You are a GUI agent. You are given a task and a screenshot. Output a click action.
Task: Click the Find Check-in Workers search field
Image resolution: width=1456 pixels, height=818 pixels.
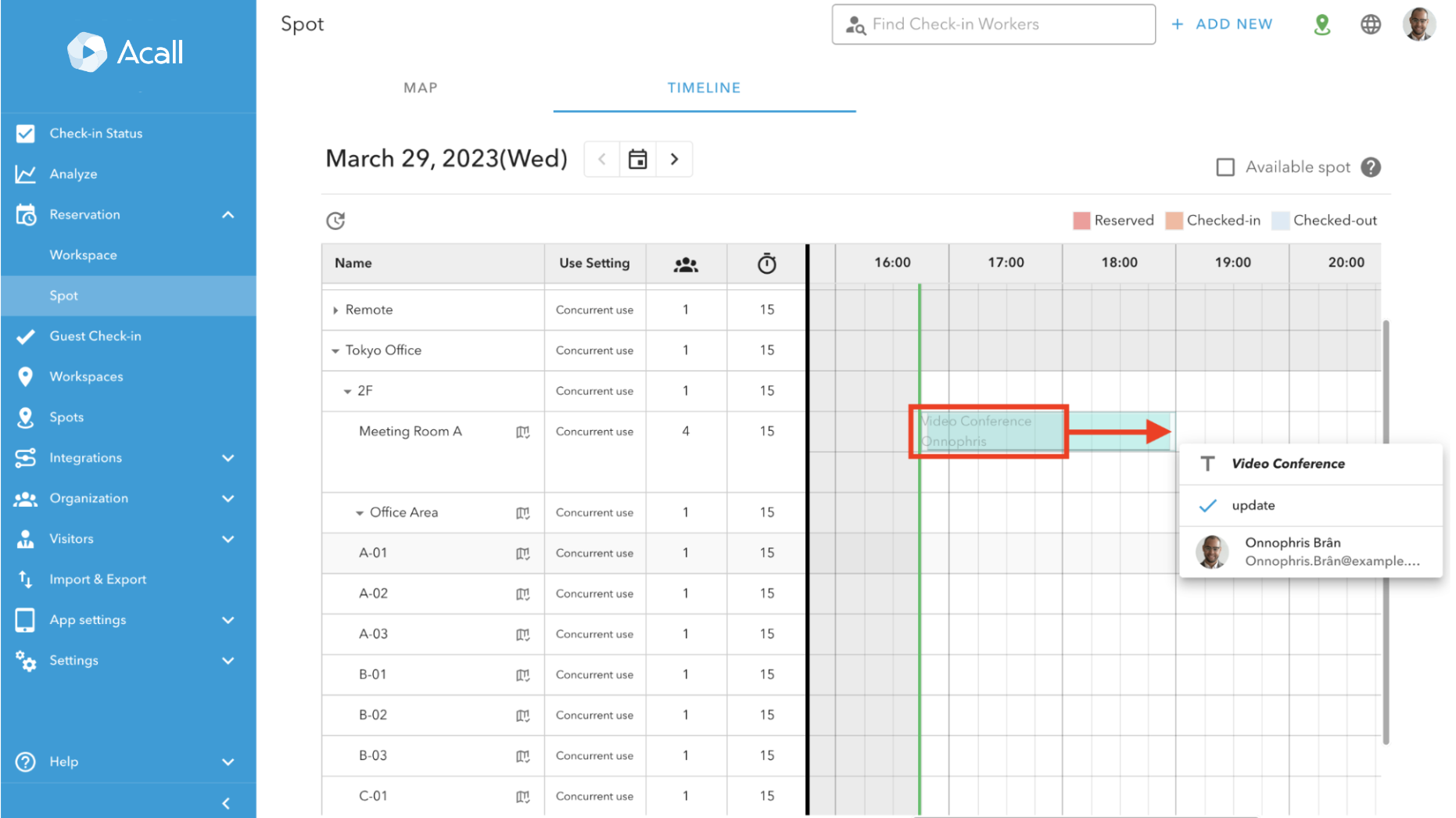point(993,24)
